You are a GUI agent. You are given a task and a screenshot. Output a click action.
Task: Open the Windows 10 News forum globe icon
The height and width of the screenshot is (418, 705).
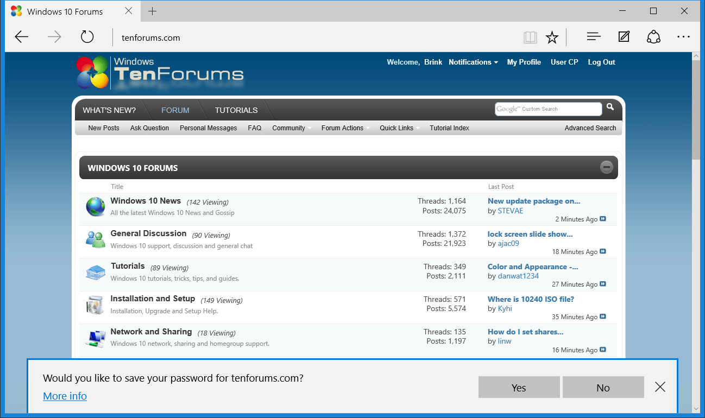(96, 206)
